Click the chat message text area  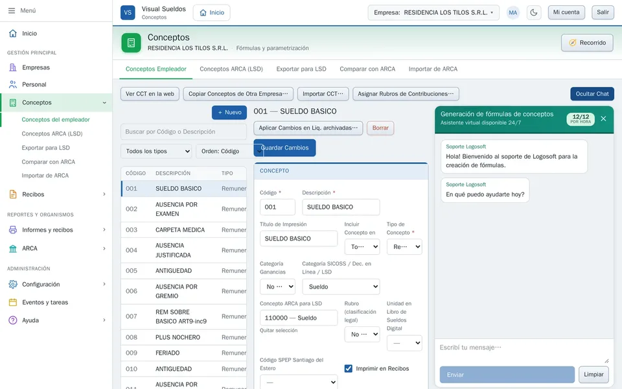tap(524, 351)
